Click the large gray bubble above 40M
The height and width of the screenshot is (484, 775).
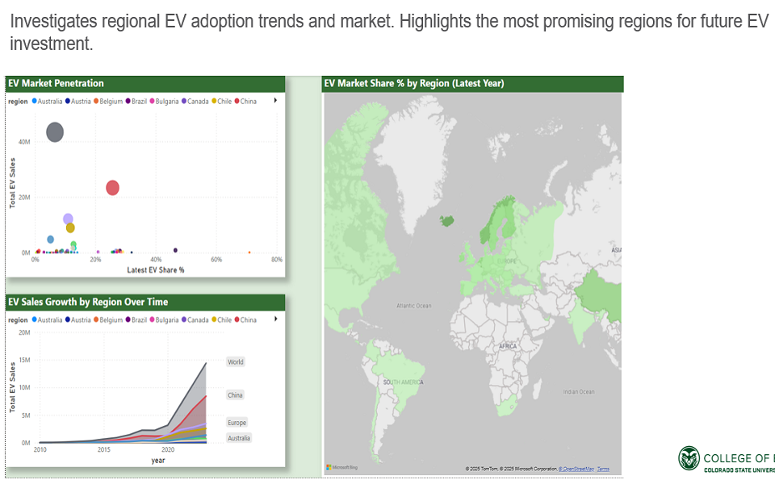tap(55, 131)
